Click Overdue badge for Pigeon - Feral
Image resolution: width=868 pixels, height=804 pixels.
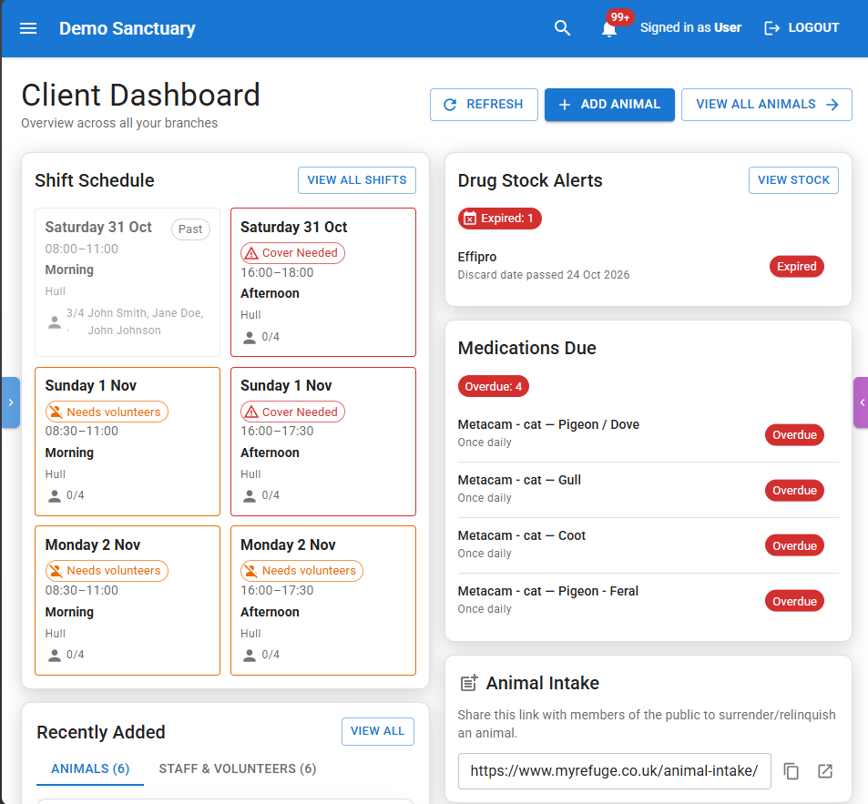click(794, 601)
